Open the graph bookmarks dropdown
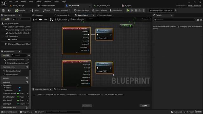The width and height of the screenshot is (203, 114). coord(35,20)
